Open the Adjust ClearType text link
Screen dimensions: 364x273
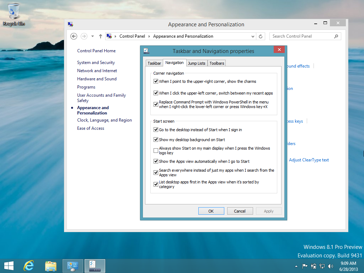[x=309, y=160]
